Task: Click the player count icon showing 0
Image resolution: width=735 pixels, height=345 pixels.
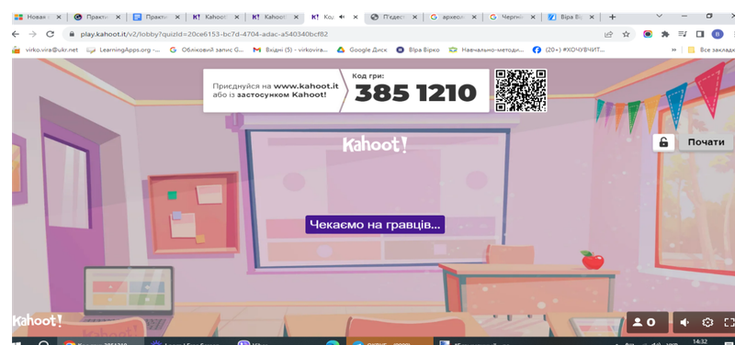Action: (x=648, y=322)
